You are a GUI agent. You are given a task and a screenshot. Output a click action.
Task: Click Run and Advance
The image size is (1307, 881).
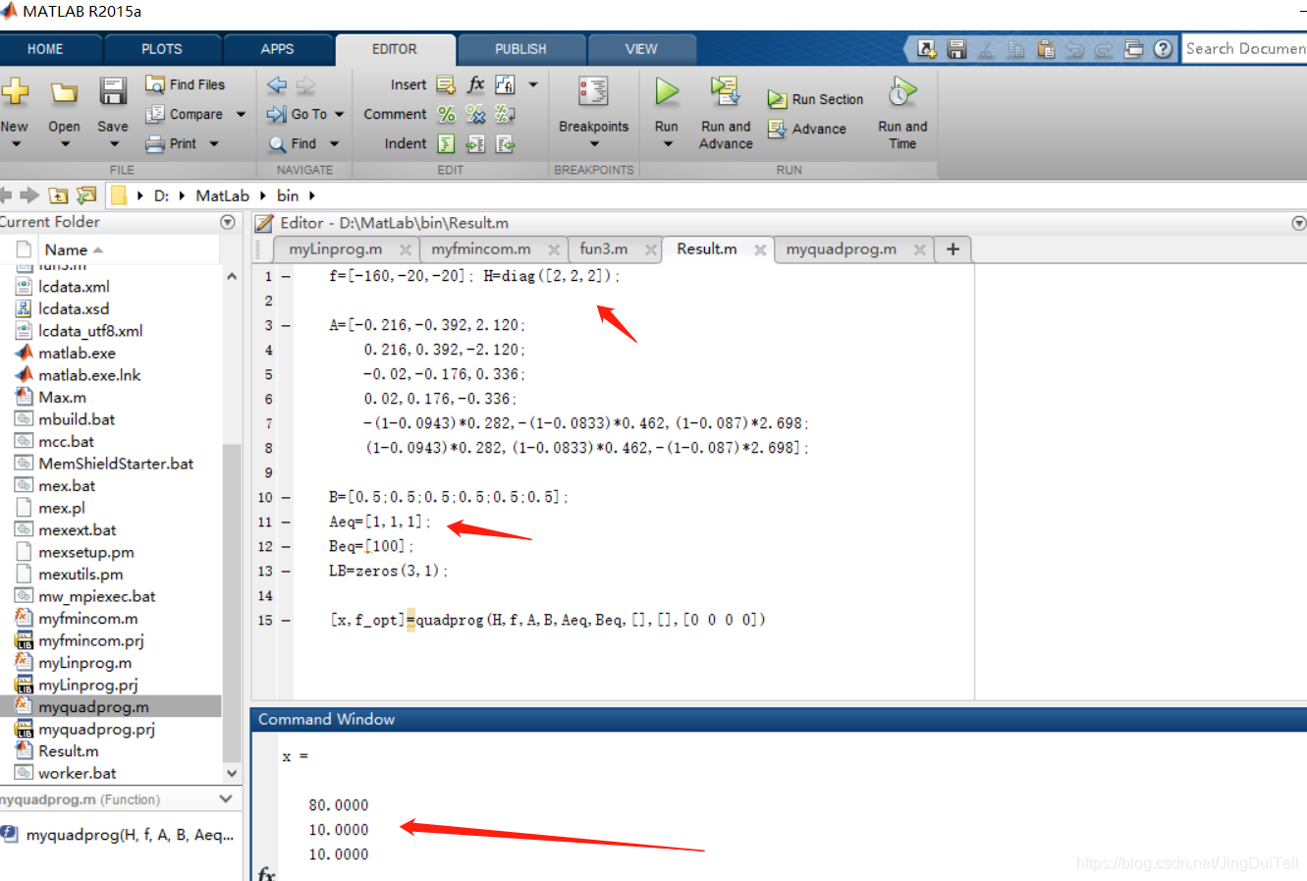726,112
